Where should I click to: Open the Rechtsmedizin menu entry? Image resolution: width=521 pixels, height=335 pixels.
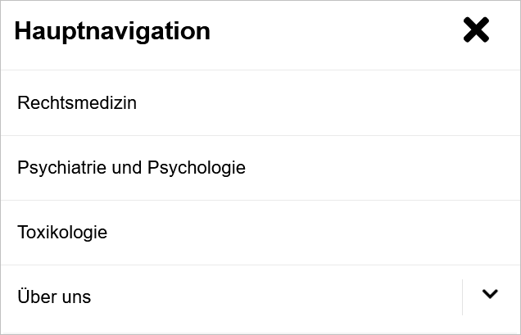(77, 103)
